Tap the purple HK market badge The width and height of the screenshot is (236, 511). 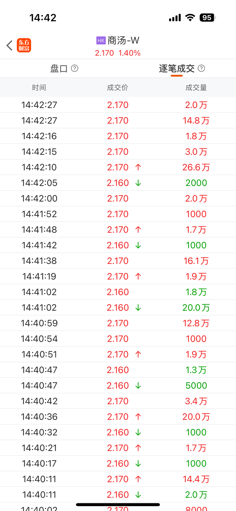101,41
